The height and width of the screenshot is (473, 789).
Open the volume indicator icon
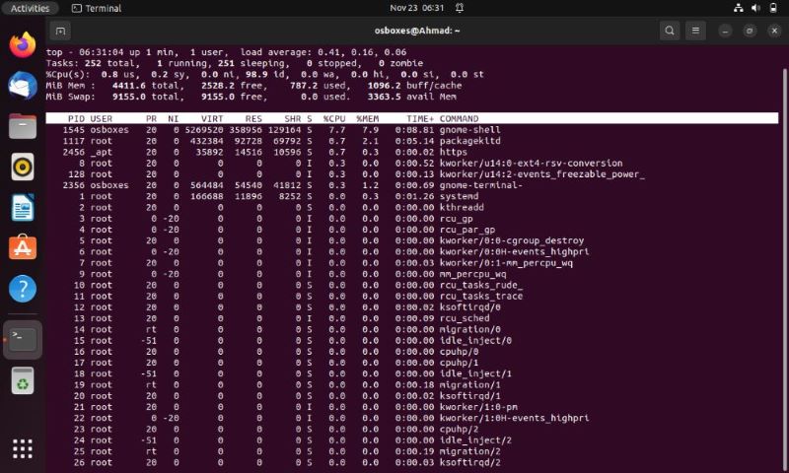coord(755,8)
